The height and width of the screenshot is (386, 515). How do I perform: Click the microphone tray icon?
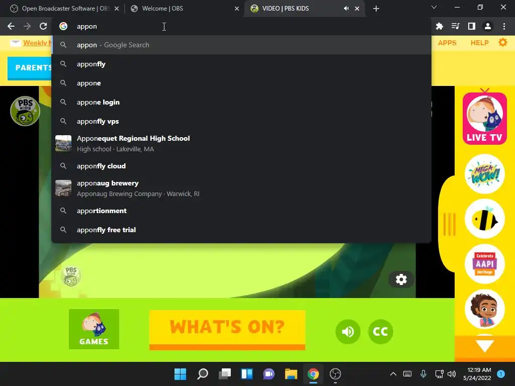click(423, 374)
